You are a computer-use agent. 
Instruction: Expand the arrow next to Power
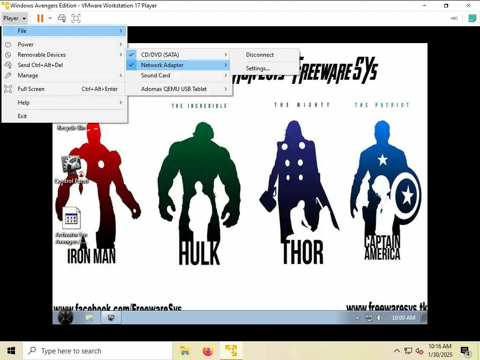[x=121, y=45]
